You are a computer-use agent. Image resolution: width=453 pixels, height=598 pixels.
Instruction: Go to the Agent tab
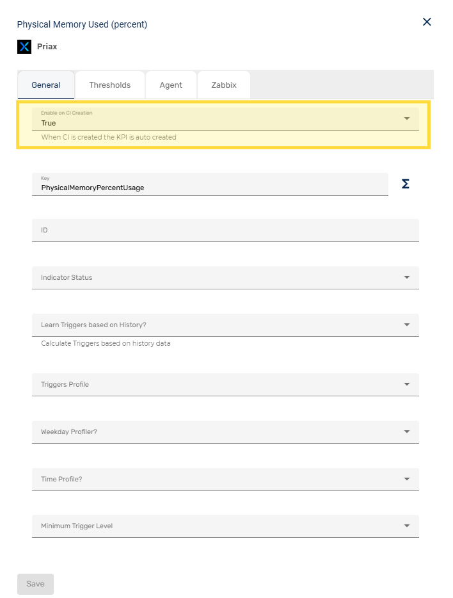pyautogui.click(x=171, y=85)
